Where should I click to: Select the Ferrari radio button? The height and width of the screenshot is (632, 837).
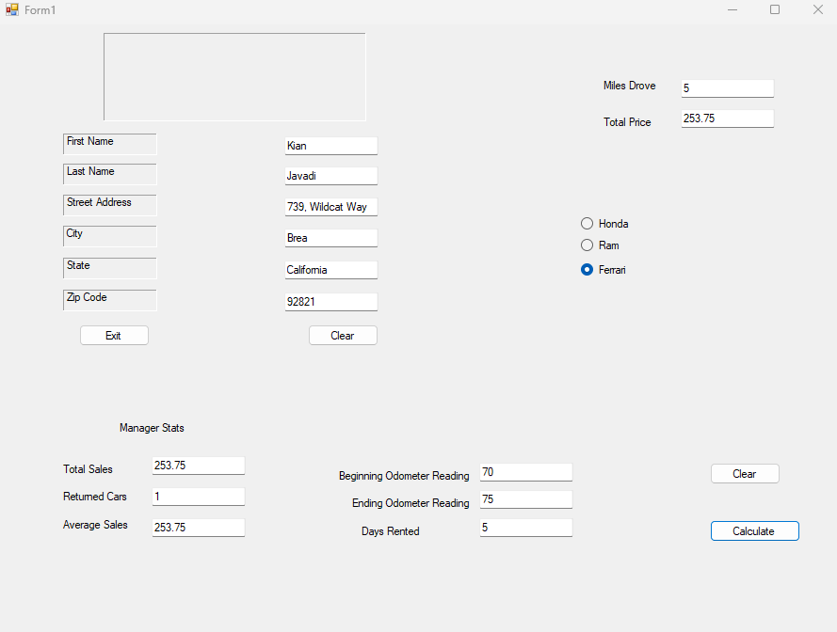tap(588, 270)
